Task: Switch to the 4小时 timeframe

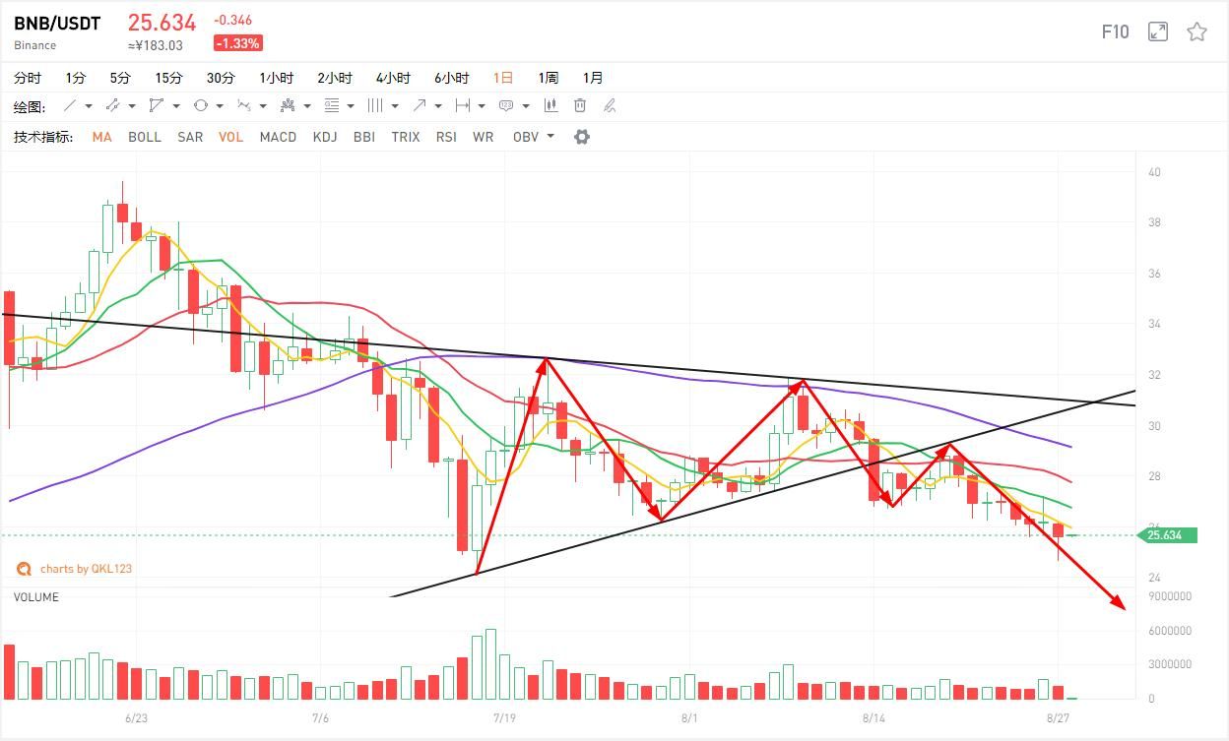Action: [x=393, y=78]
